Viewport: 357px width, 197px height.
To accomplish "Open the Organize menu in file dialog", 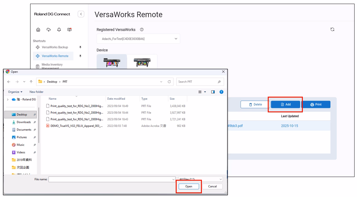I will click(15, 92).
